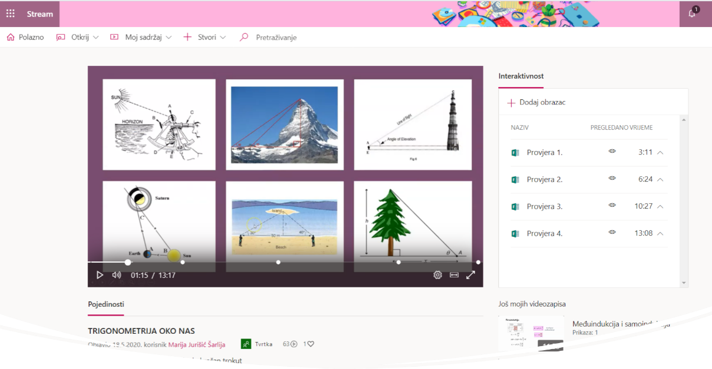Select the Interaktivnost tab
712x369 pixels.
tap(521, 76)
